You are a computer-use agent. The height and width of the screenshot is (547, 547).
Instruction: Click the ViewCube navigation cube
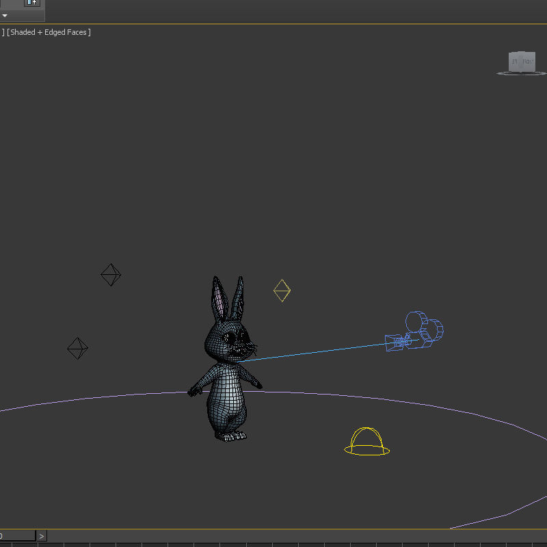click(x=522, y=62)
